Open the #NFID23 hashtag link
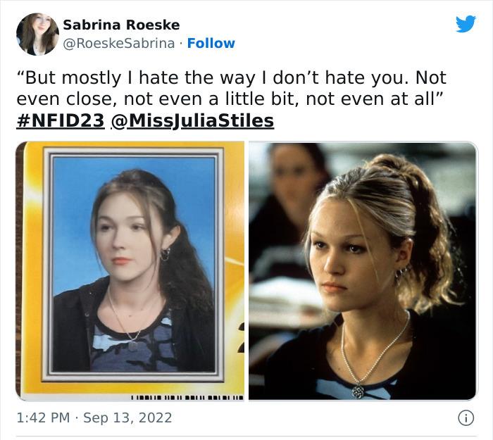The image size is (493, 440). pyautogui.click(x=60, y=120)
